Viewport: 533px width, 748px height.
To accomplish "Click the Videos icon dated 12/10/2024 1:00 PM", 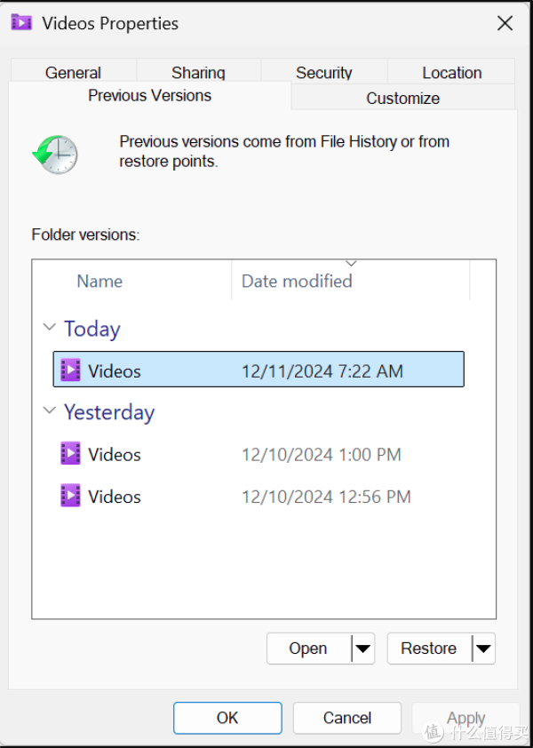I will coord(70,454).
